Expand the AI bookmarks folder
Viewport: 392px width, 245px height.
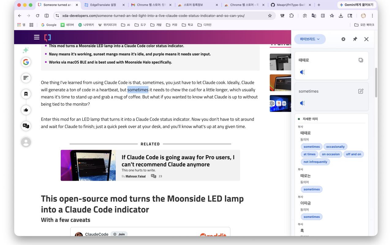[126, 25]
